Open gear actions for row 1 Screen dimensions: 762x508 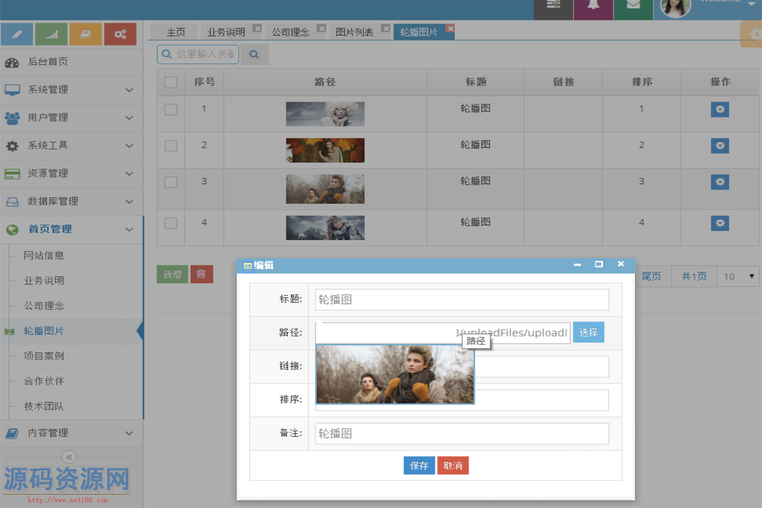(719, 109)
